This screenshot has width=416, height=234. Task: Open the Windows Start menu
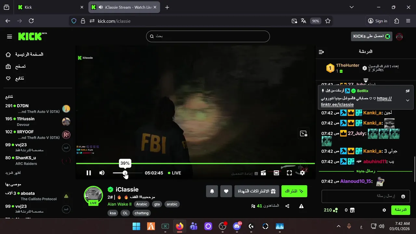[136, 226]
